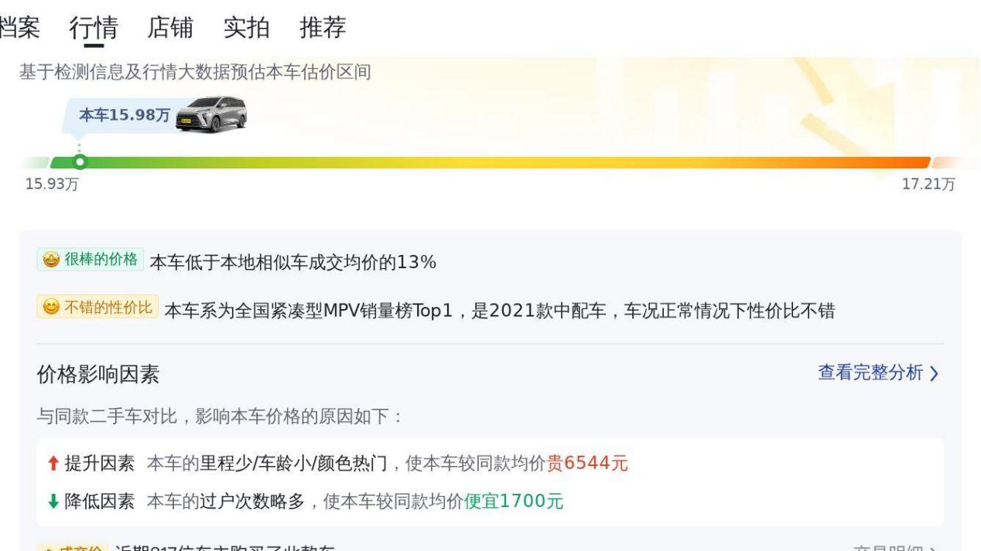Click the green down arrow beside 降低因素
This screenshot has height=551, width=981.
52,502
